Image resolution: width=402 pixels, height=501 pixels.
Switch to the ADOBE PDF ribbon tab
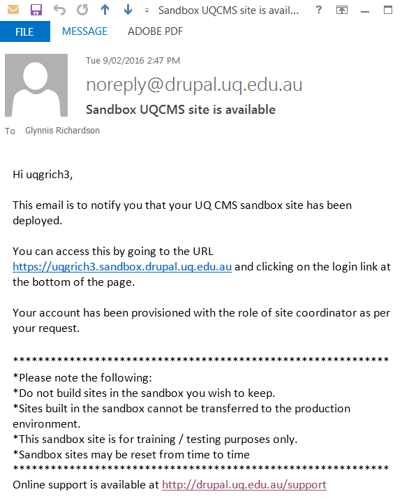[x=155, y=31]
